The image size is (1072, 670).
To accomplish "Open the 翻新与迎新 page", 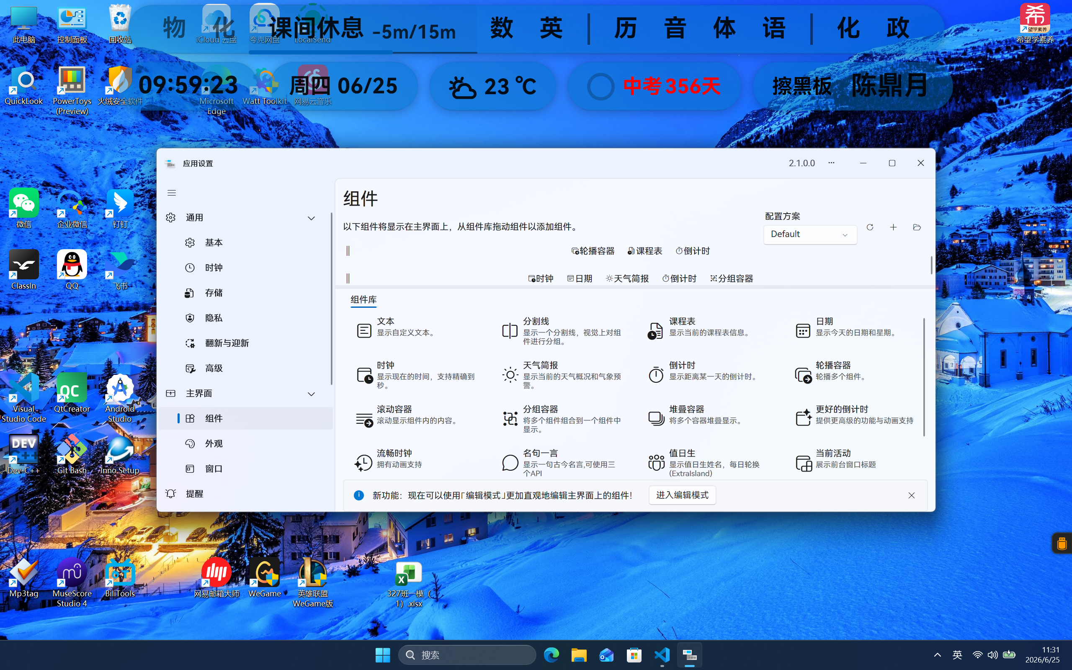I will (x=245, y=343).
